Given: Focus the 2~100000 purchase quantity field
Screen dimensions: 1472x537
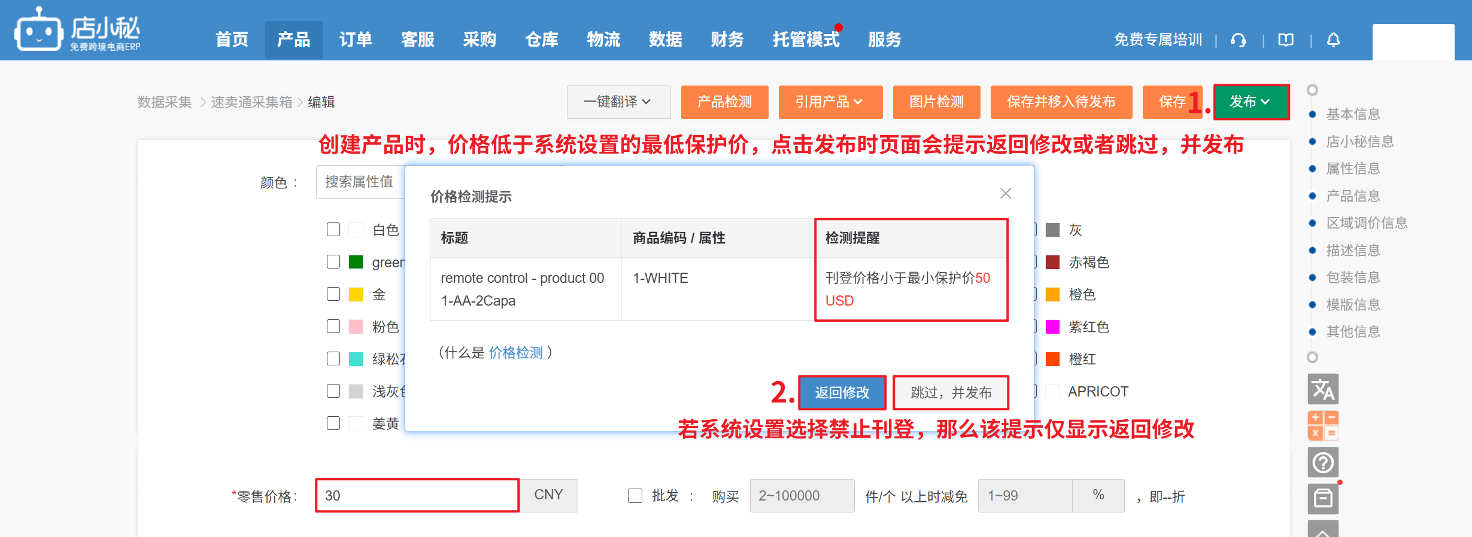Looking at the screenshot, I should tap(802, 496).
